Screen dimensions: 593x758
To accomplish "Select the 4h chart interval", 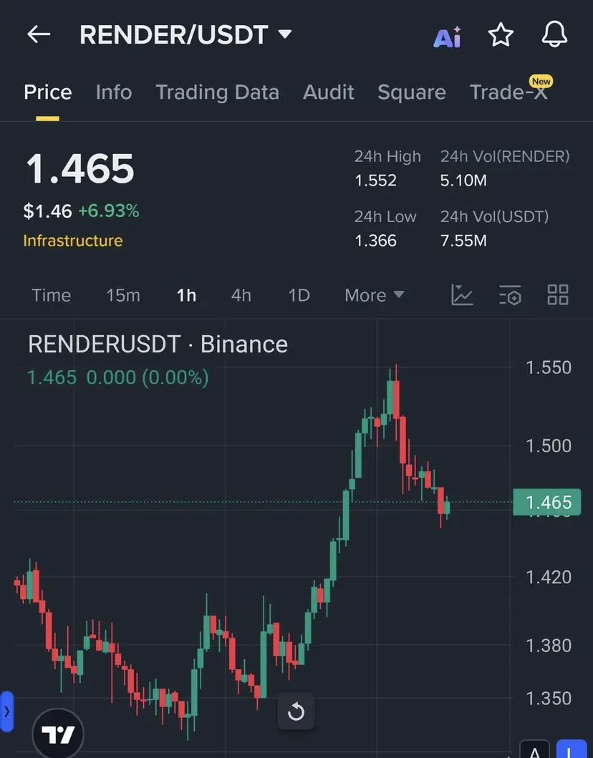I will coord(241,295).
